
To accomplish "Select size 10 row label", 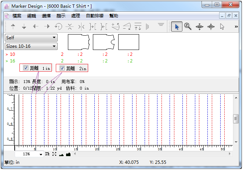I will pyautogui.click(x=12, y=54).
